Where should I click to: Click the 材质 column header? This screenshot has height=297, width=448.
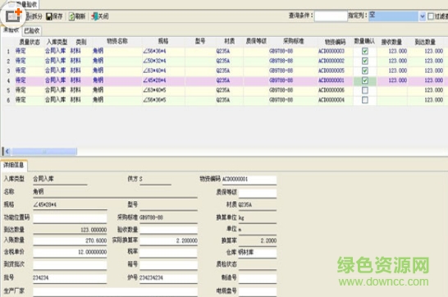pos(230,41)
